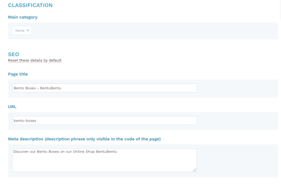This screenshot has width=281, height=185.
Task: Click Reset these details by default link
Action: point(35,60)
